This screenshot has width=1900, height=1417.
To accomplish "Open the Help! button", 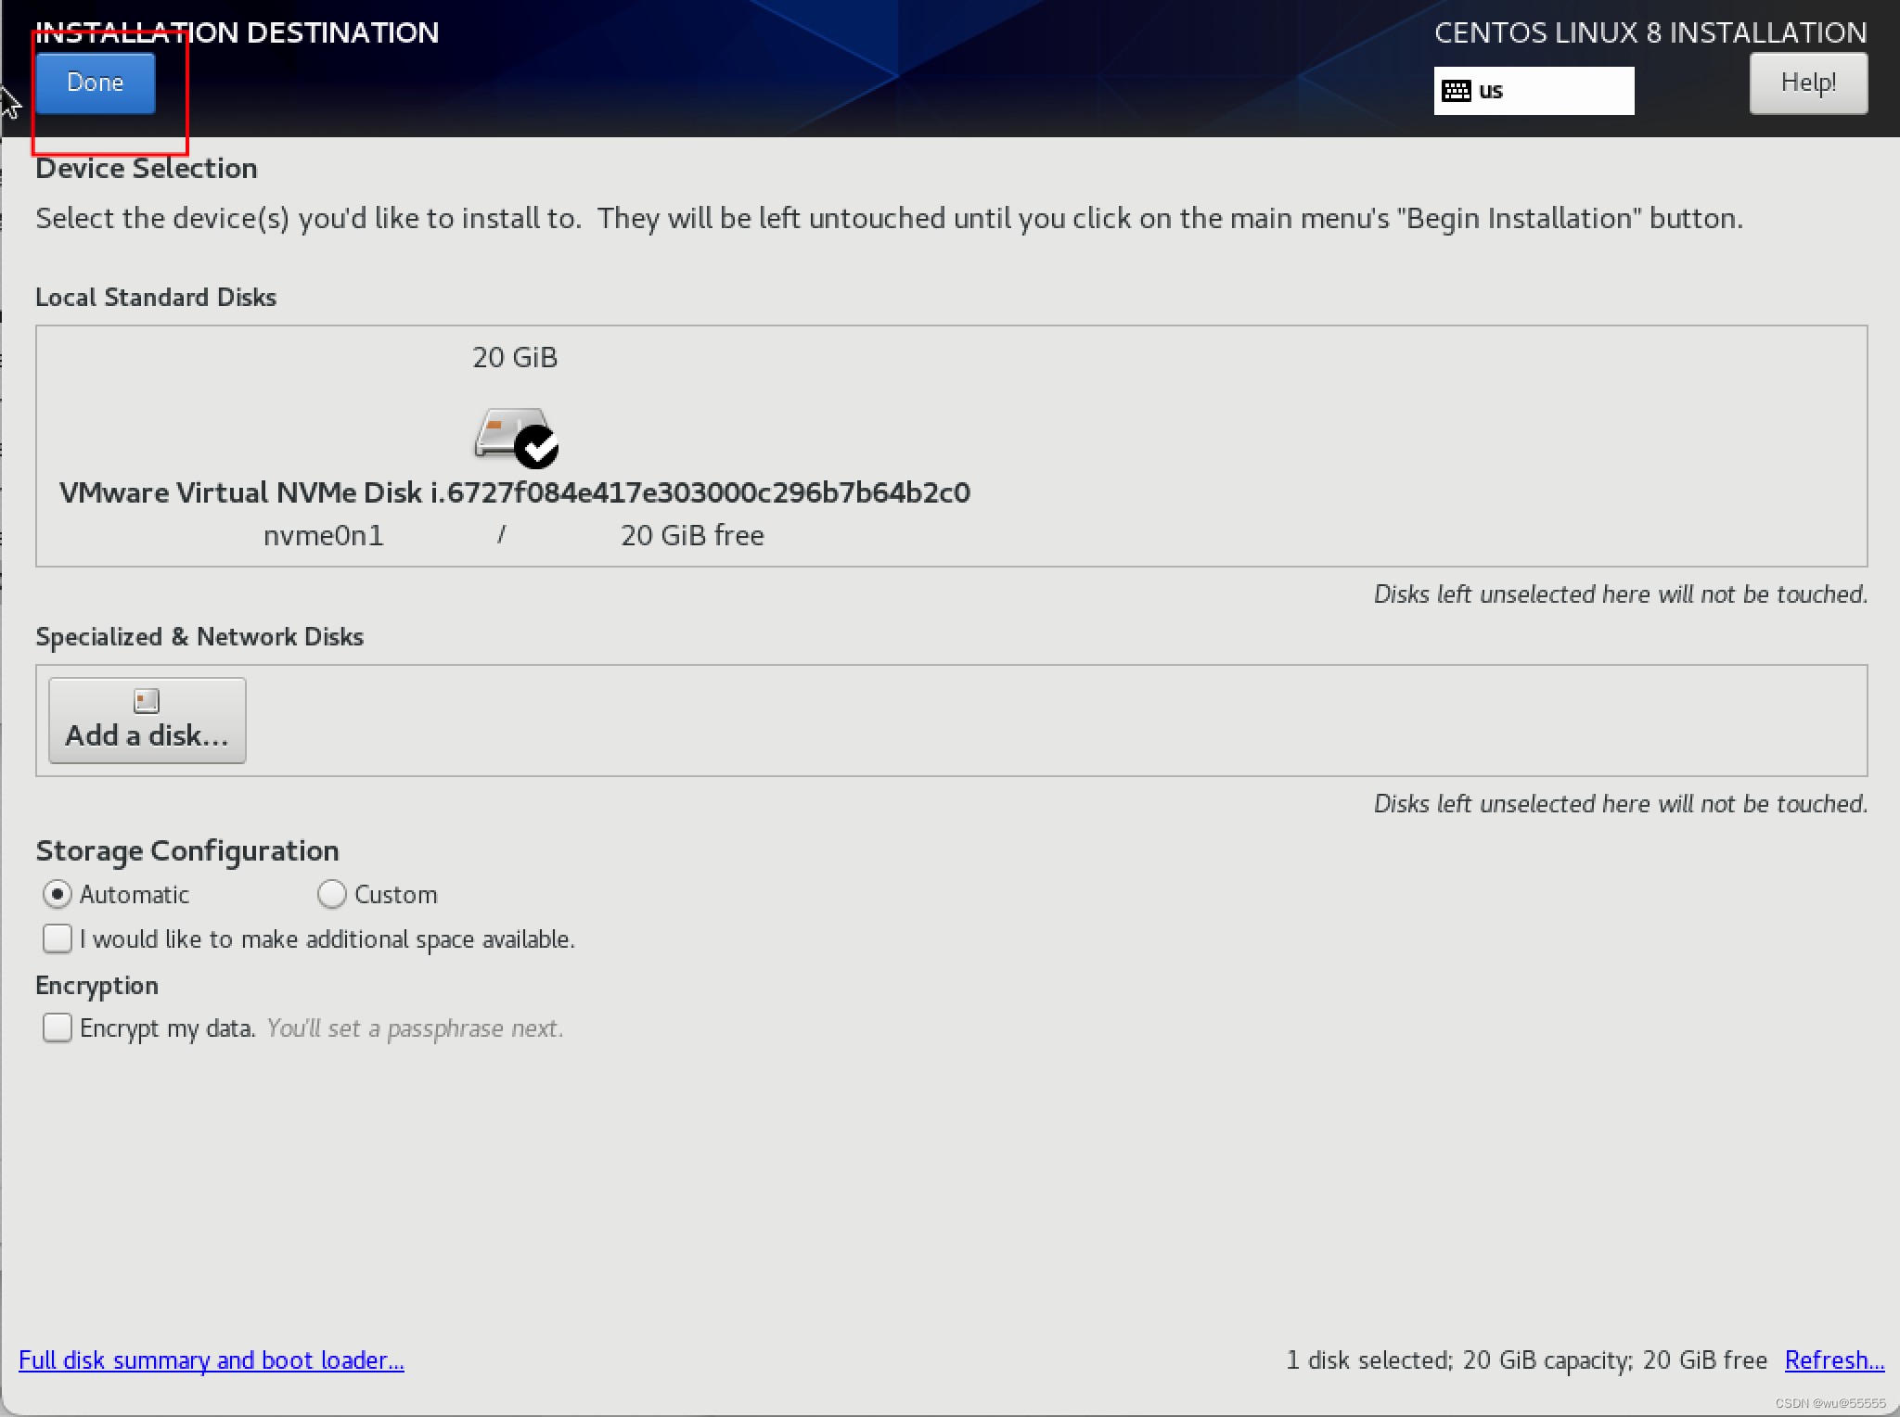I will click(1808, 83).
